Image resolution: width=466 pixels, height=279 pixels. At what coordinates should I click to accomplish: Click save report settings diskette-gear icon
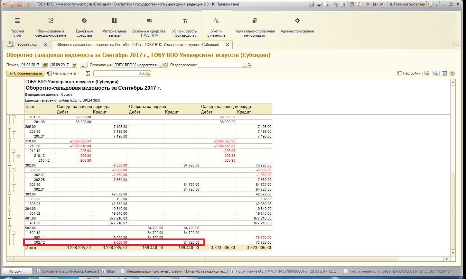pyautogui.click(x=434, y=73)
